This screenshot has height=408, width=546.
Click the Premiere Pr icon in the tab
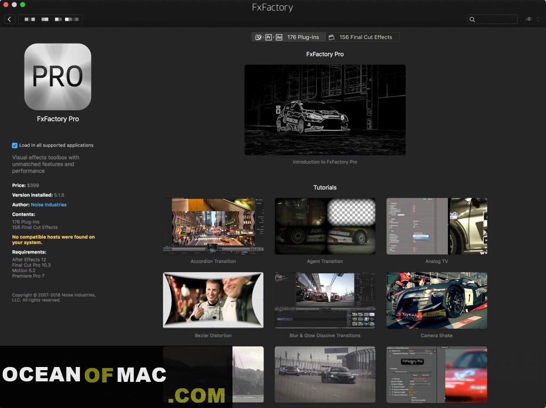pyautogui.click(x=269, y=37)
